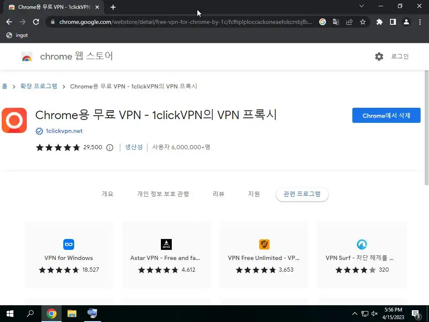Open 1clickvpn.net publisher link
Screen dimensions: 429x322
64,131
